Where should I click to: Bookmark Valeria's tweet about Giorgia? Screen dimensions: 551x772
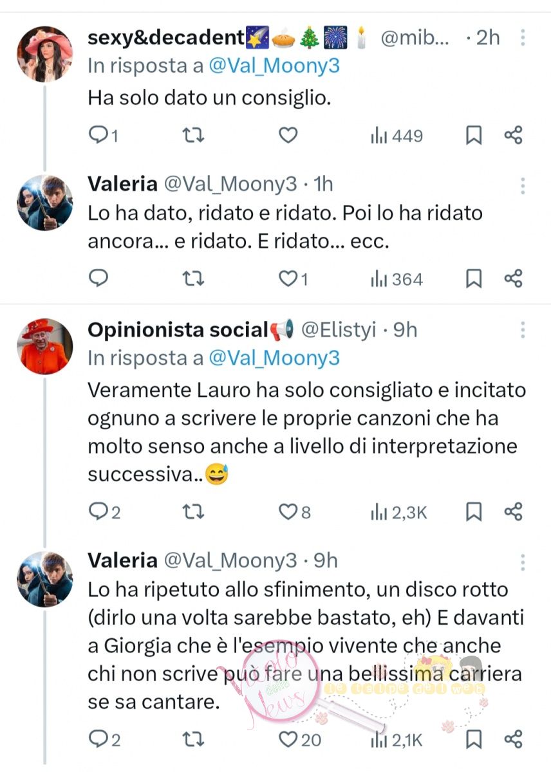[474, 739]
